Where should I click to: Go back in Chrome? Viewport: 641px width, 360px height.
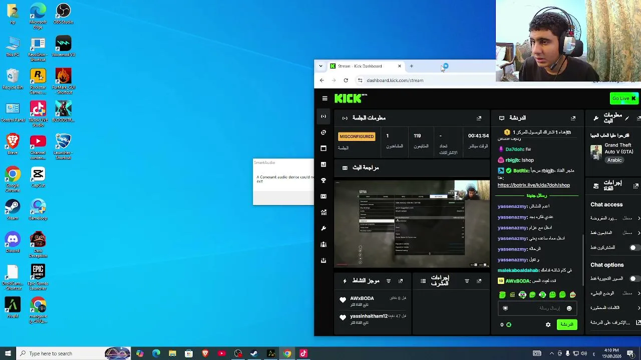[322, 80]
